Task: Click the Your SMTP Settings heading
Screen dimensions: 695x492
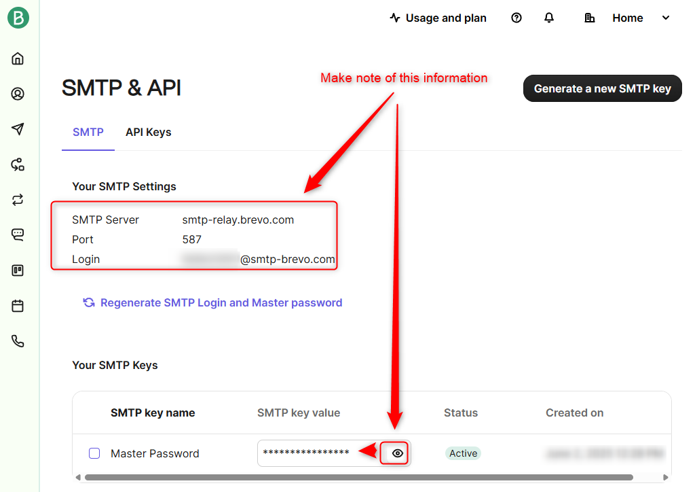Action: (124, 186)
